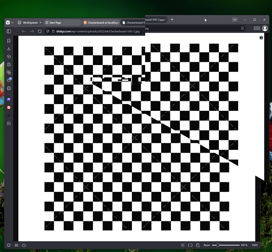Go back to previous page
The height and width of the screenshot is (252, 272).
pyautogui.click(x=24, y=31)
